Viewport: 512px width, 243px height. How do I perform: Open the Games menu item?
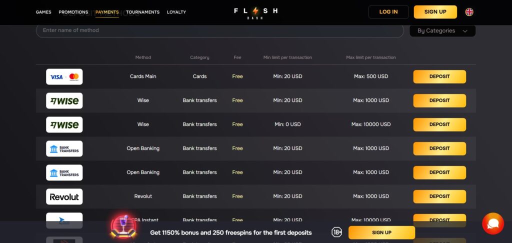click(43, 12)
